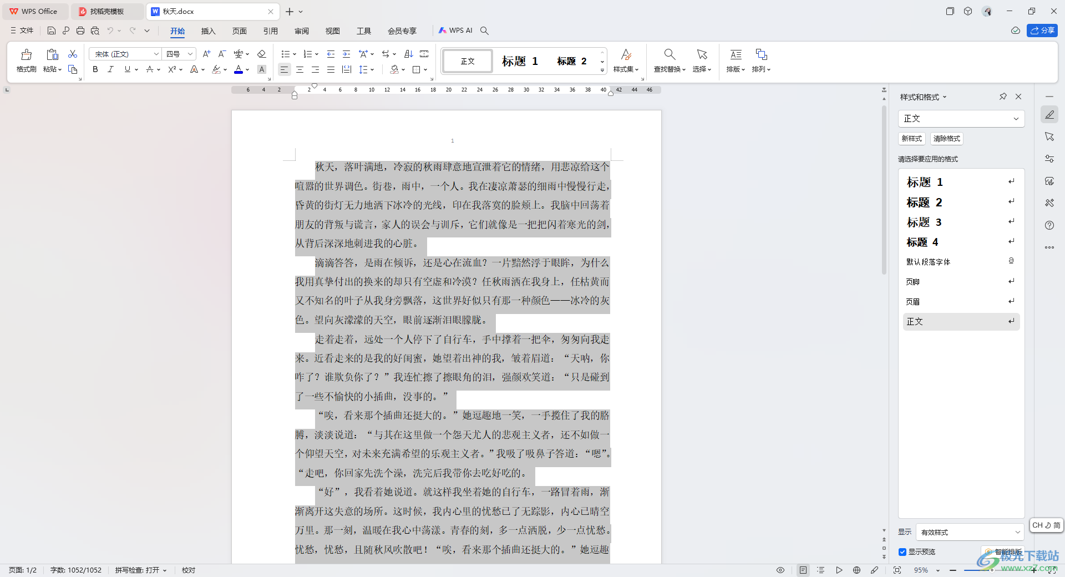1065x577 pixels.
Task: Click the 新样式 button
Action: click(x=911, y=139)
